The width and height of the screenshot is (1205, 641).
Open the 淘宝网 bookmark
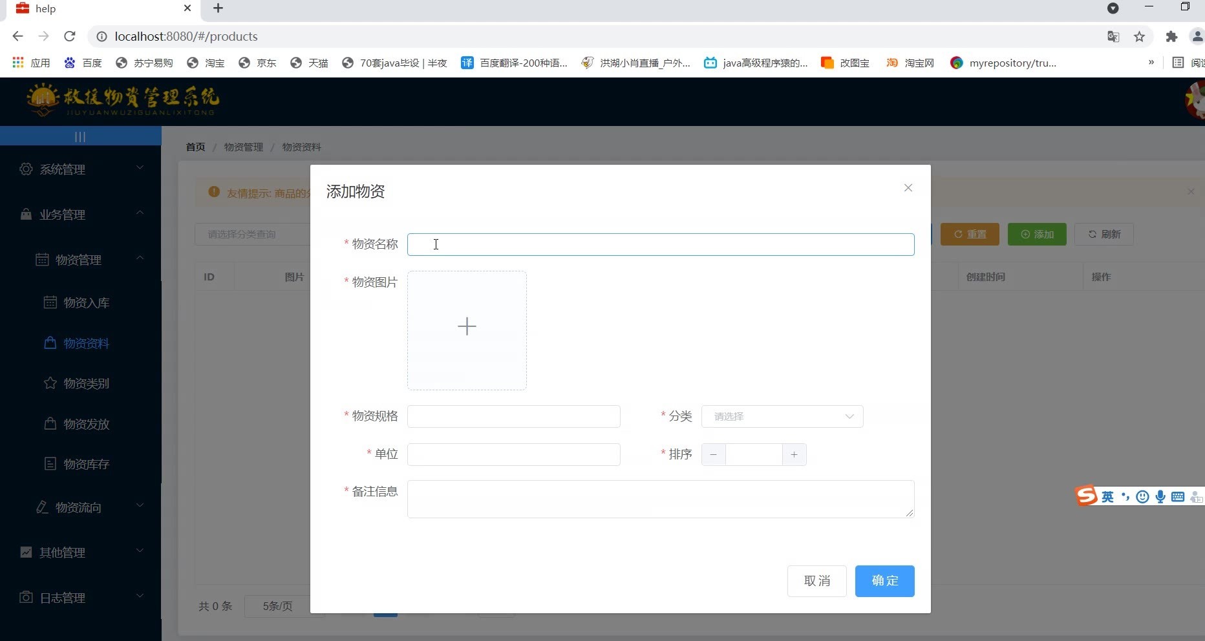point(910,63)
